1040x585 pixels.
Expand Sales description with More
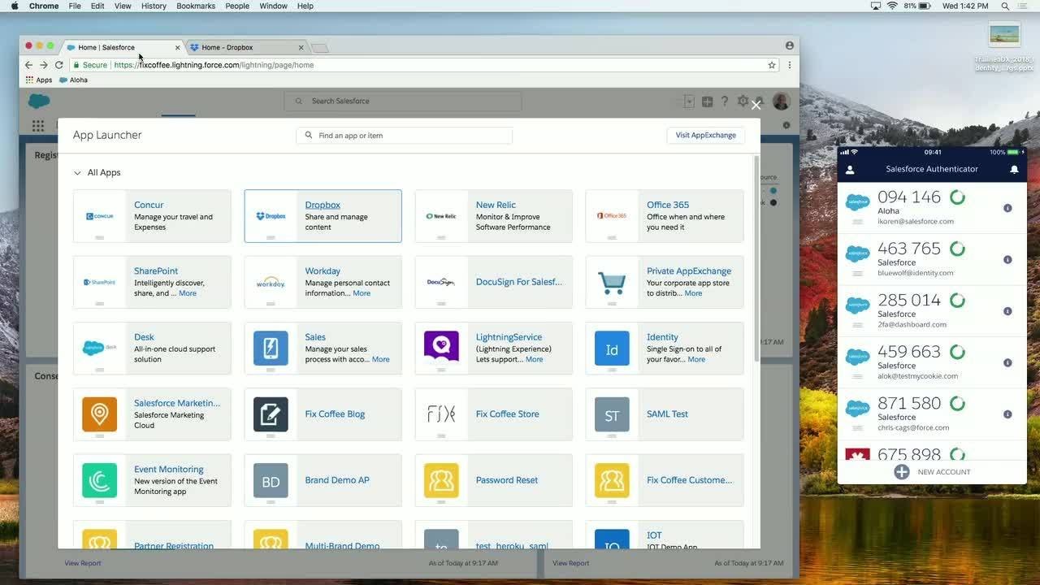click(380, 359)
